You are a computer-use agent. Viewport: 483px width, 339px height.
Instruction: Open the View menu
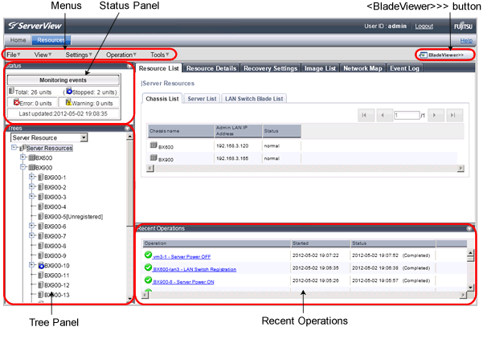43,55
